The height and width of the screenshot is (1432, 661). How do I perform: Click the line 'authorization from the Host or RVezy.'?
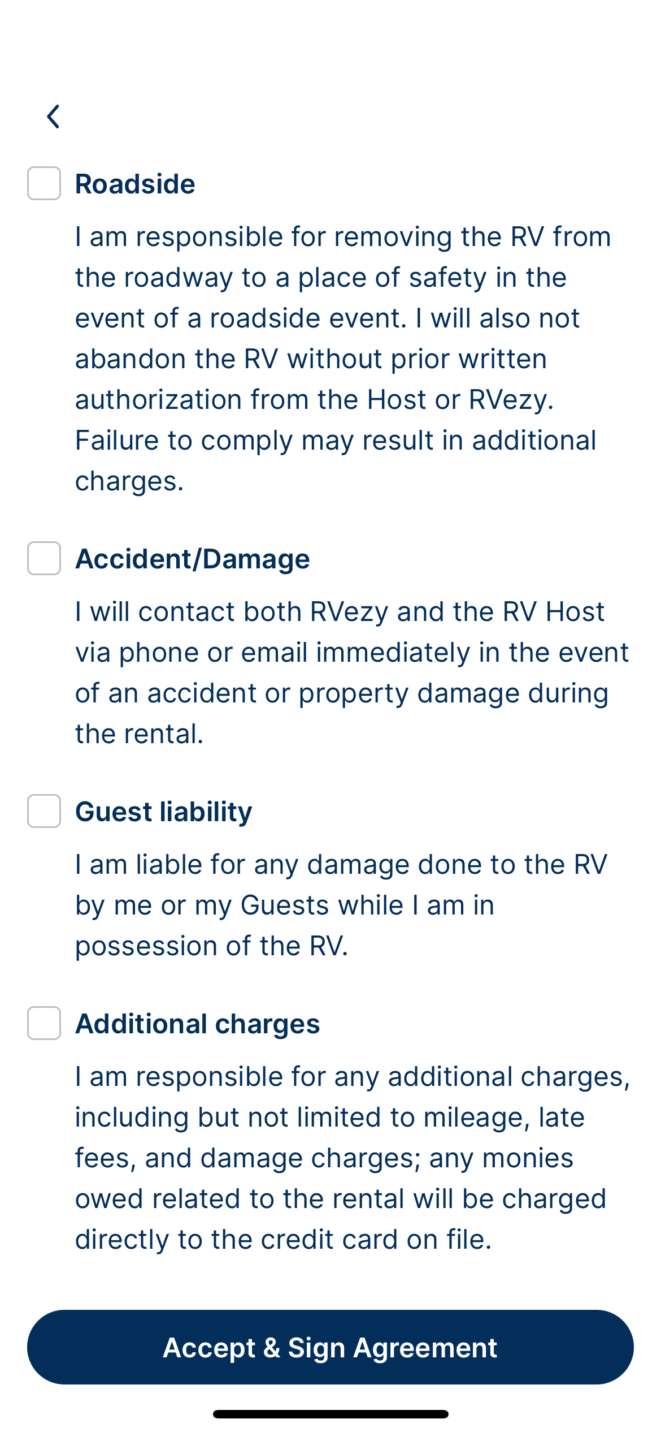click(x=314, y=400)
